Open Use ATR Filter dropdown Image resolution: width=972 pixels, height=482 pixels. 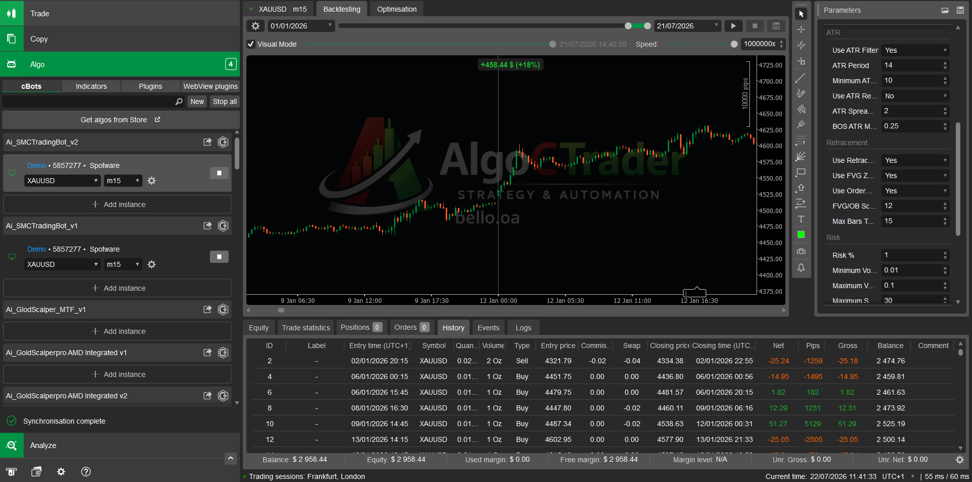point(915,50)
